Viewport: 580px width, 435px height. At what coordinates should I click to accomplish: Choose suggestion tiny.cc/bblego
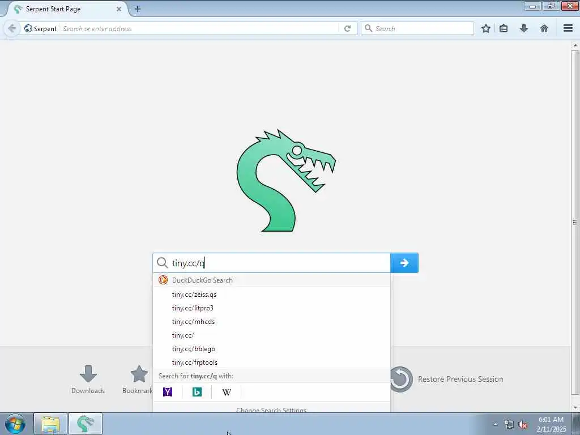tap(271, 349)
